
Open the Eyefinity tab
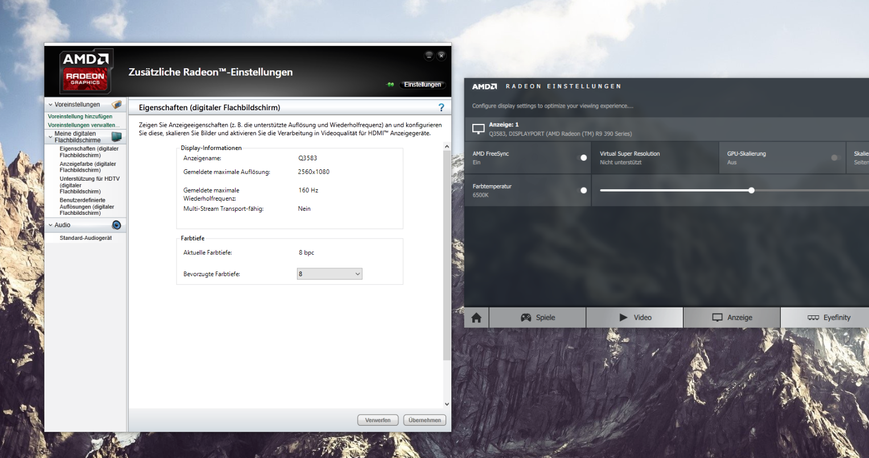[830, 317]
